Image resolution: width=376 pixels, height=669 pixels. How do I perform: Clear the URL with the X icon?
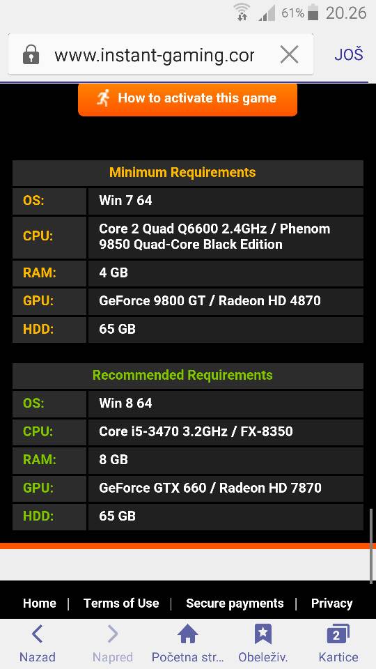click(289, 55)
